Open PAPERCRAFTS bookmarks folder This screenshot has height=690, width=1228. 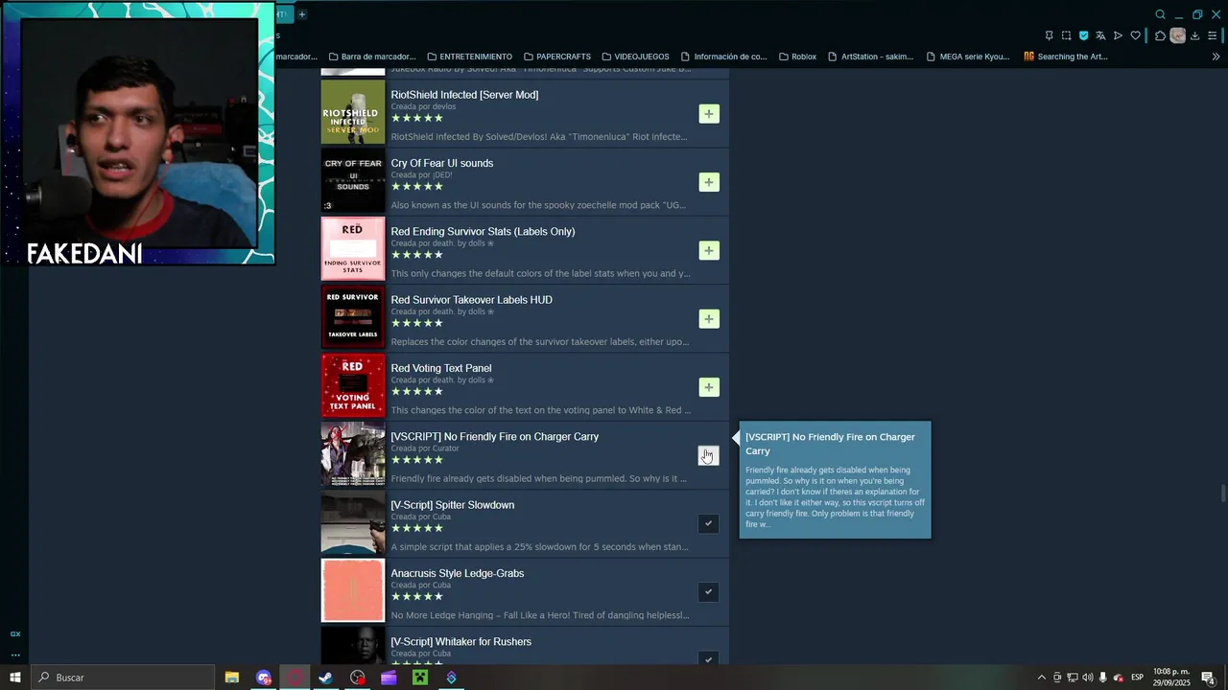556,57
